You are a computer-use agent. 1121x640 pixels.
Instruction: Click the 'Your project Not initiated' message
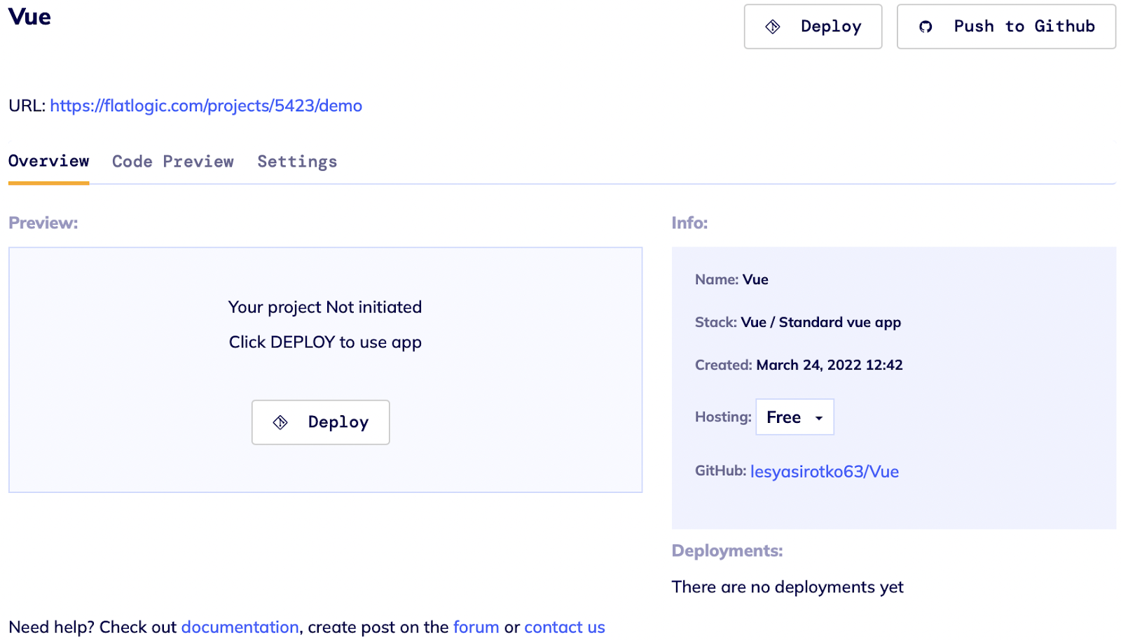(x=325, y=307)
